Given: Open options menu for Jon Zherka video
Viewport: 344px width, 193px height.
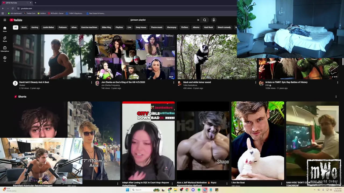Looking at the screenshot, I should tap(173, 83).
